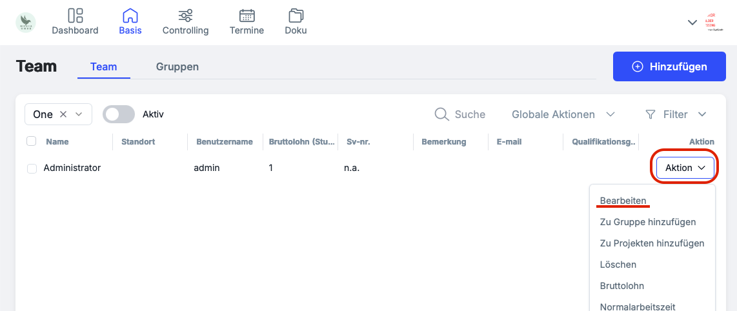Click the search magnifier icon
Viewport: 737px width, 311px height.
[441, 114]
